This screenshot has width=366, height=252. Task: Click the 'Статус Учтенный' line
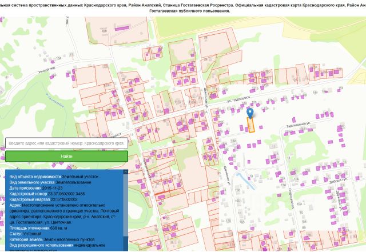pyautogui.click(x=25, y=234)
